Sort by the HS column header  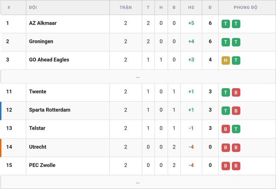pos(191,7)
